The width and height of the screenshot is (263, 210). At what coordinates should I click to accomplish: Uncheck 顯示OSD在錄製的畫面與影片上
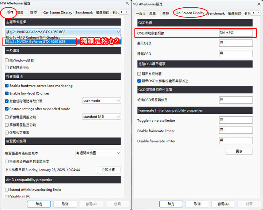tap(139, 81)
